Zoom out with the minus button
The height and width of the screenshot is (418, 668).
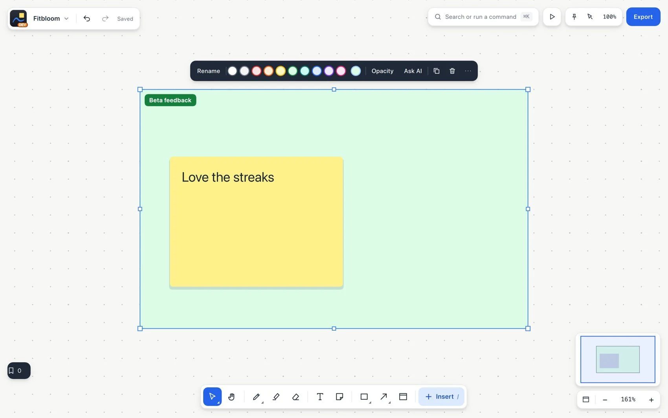(x=605, y=400)
